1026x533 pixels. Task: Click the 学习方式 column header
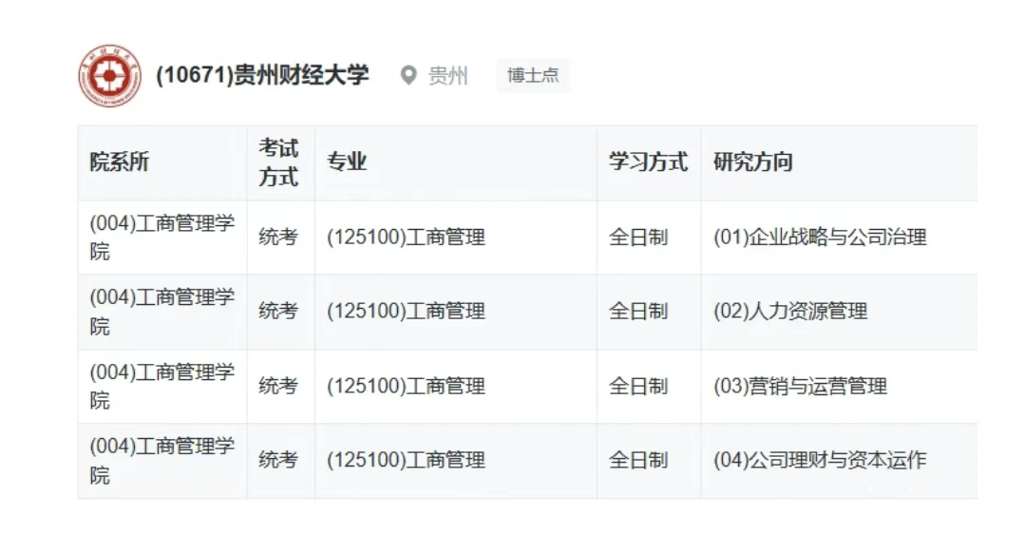[649, 162]
